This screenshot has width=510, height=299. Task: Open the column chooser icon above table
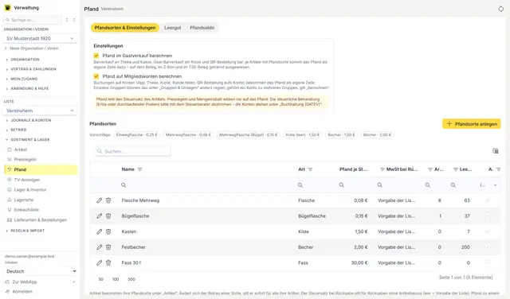pyautogui.click(x=496, y=151)
